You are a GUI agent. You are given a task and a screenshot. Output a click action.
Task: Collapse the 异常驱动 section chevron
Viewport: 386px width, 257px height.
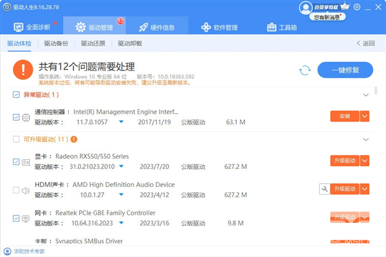[x=366, y=95]
